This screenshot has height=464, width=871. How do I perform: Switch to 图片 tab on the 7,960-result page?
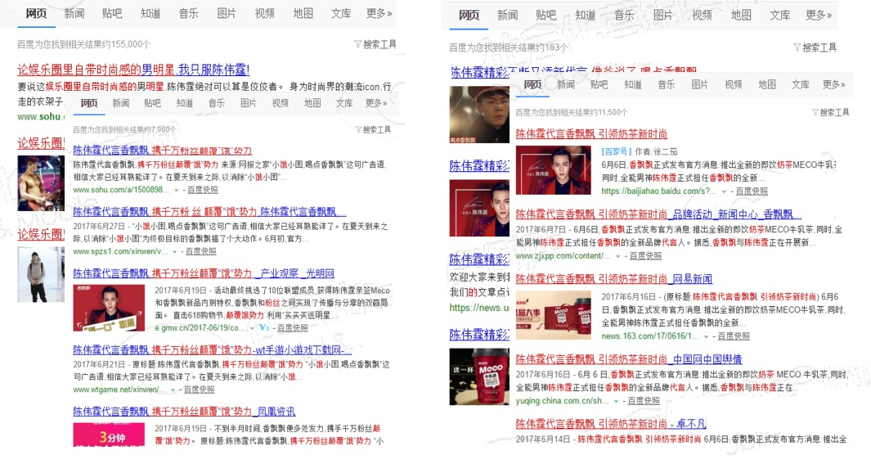[x=248, y=103]
